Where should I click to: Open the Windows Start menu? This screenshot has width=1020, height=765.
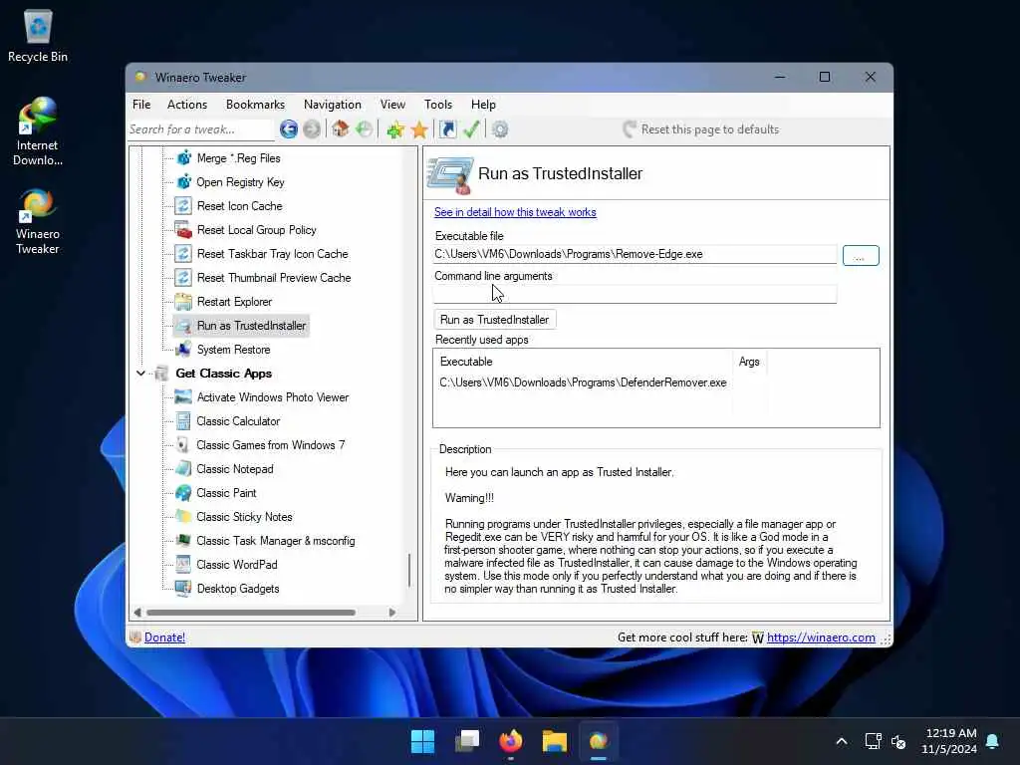click(422, 741)
